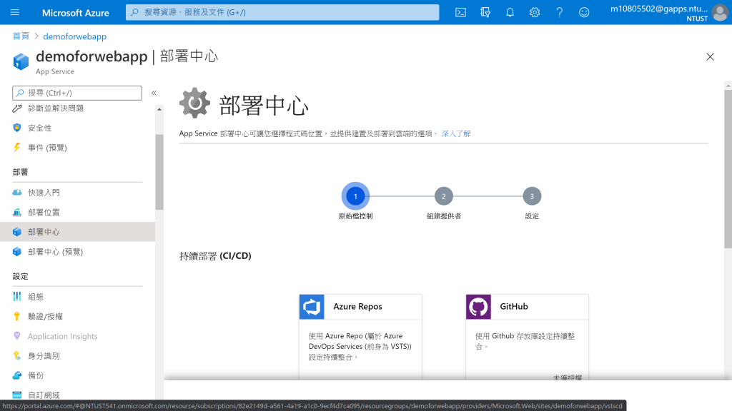Click the 持續部署 (CI/CD) heading
The width and height of the screenshot is (732, 411).
(x=215, y=256)
